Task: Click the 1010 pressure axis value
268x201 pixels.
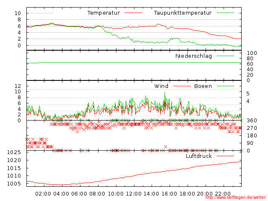Action: pos(14,176)
